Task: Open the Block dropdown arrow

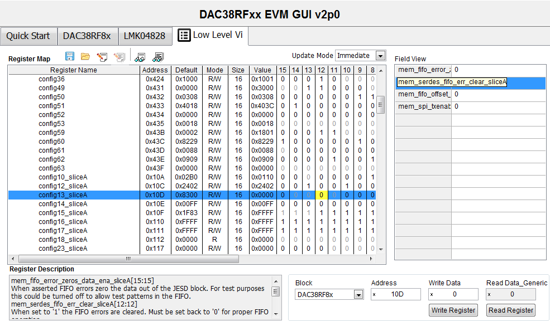Action: (x=358, y=295)
